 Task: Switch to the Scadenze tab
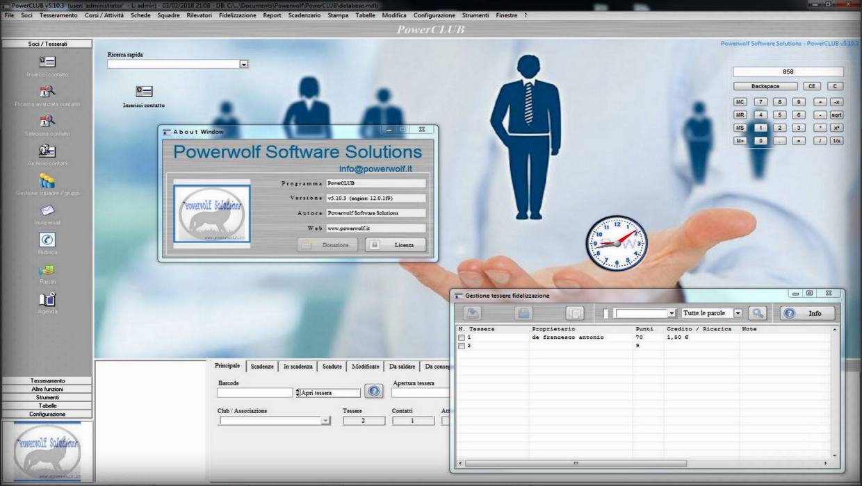click(x=262, y=367)
